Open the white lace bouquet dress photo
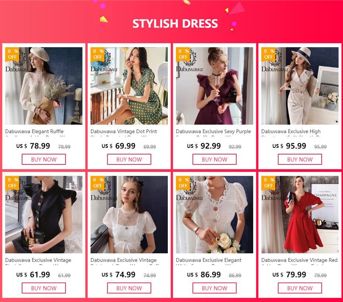The height and width of the screenshot is (302, 343). pyautogui.click(x=214, y=215)
